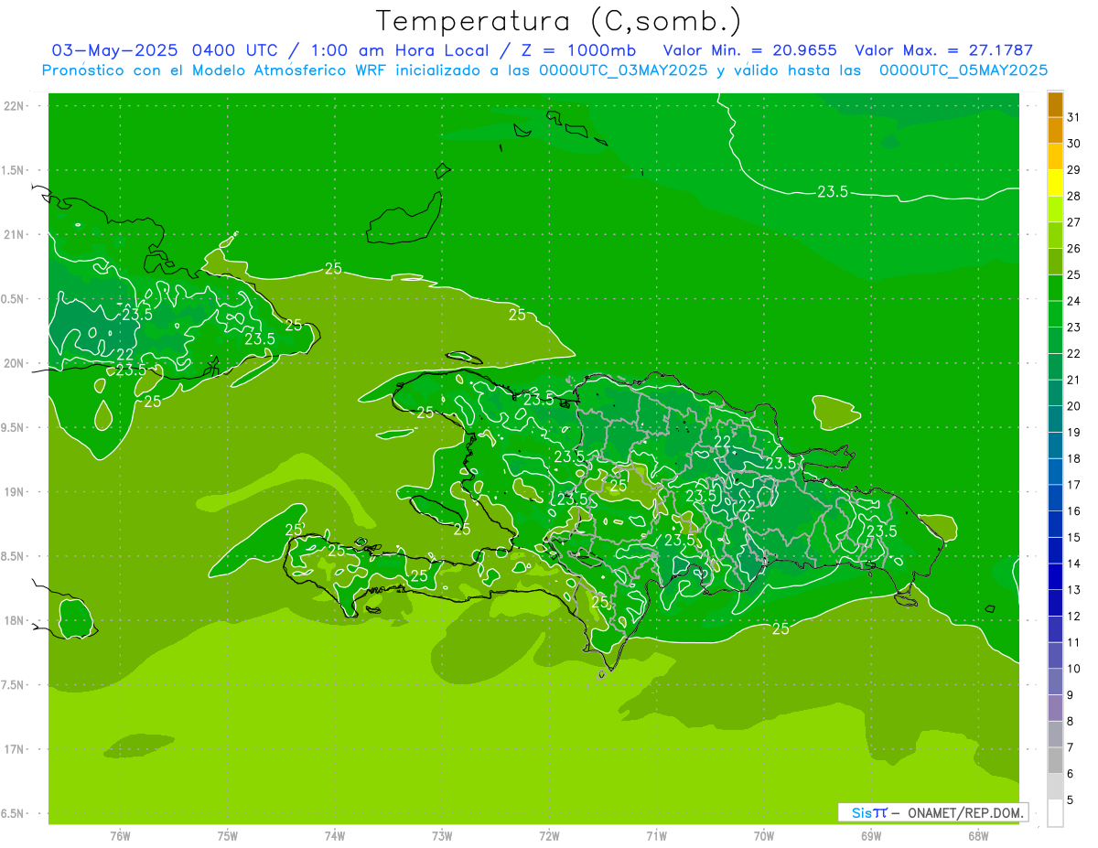
Task: Click the '22' contour label over eastern Cuba
Action: [125, 354]
